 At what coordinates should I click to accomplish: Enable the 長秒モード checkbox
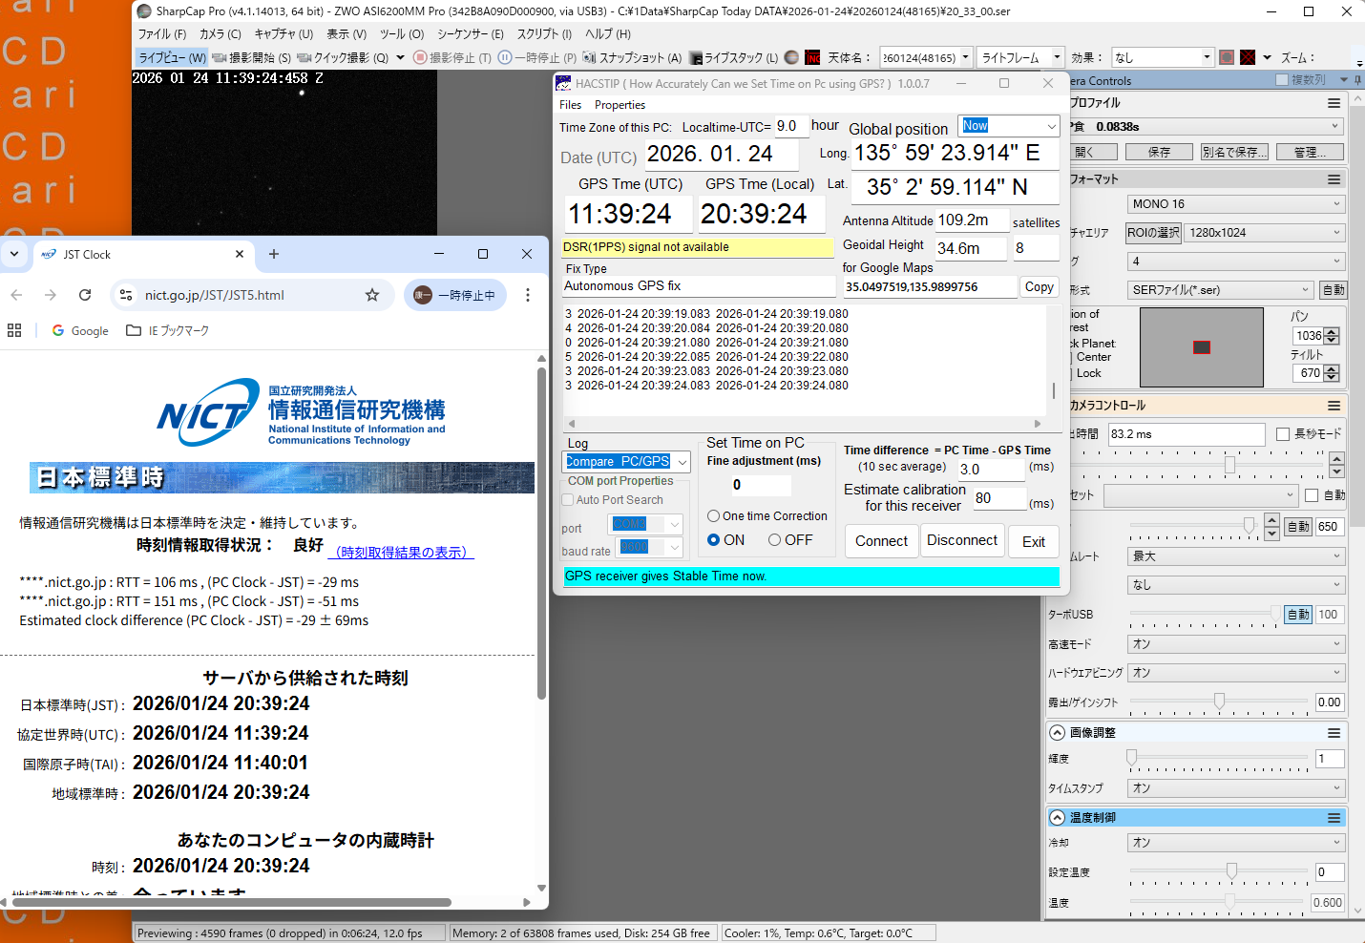(1283, 434)
